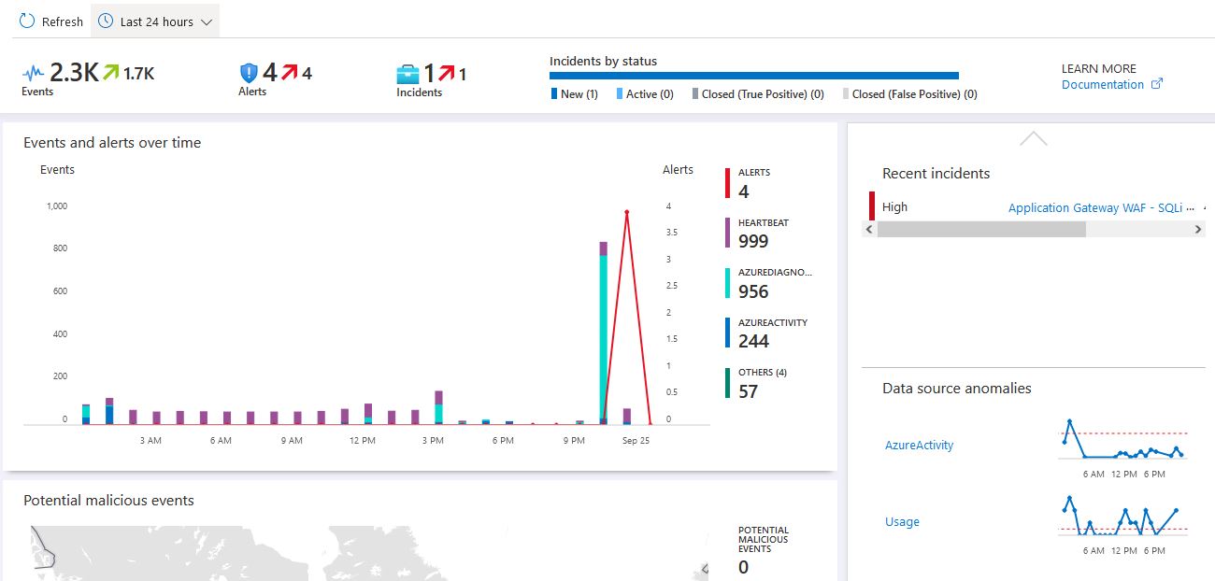Click the Events heartbeat pulse icon
Image resolution: width=1215 pixels, height=581 pixels.
pyautogui.click(x=34, y=73)
